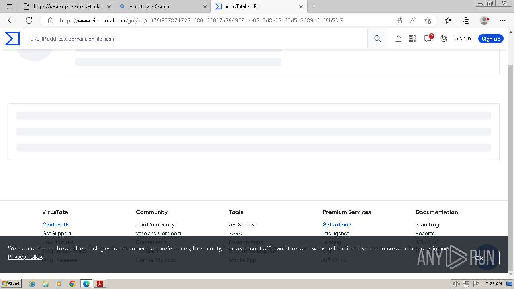Go back with browser back arrow

[x=11, y=20]
